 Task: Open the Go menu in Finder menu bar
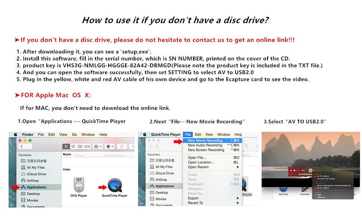[74, 134]
